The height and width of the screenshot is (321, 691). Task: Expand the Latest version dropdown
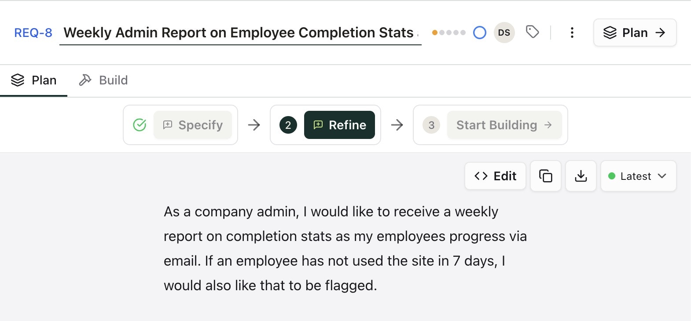coord(638,176)
